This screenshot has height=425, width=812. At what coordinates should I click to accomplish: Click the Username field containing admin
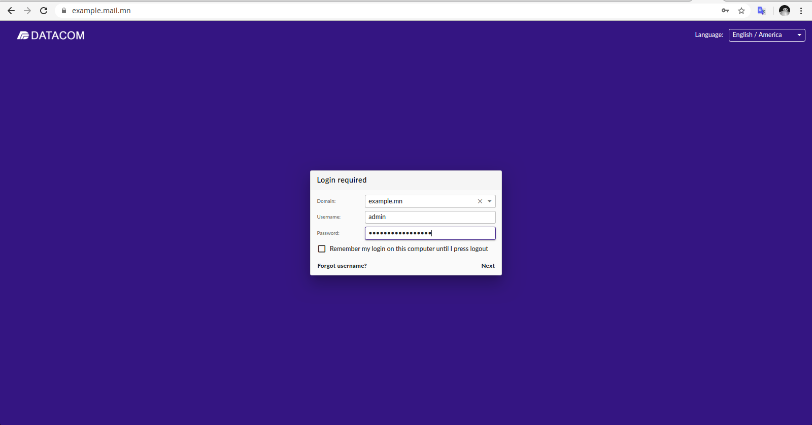coord(430,217)
